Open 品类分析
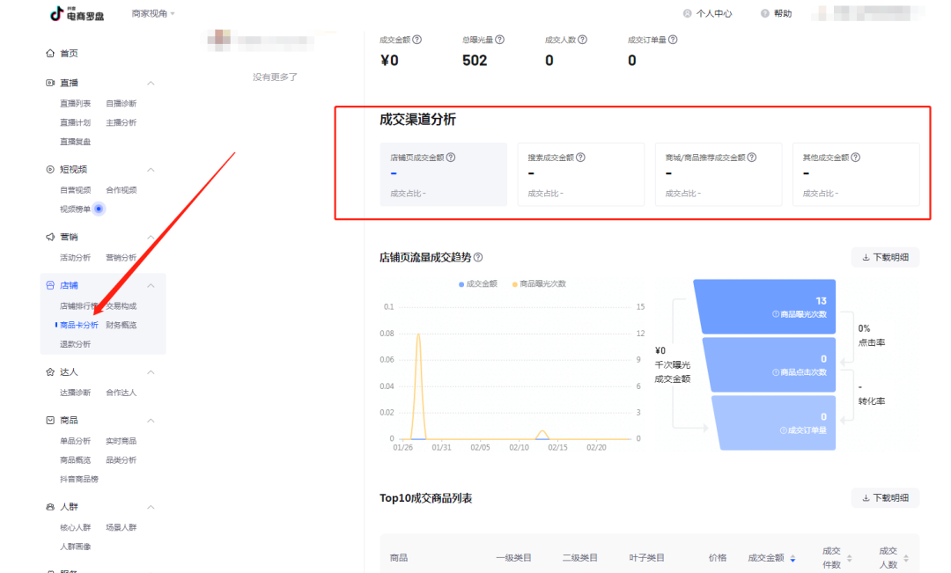Image resolution: width=951 pixels, height=573 pixels. click(x=122, y=460)
